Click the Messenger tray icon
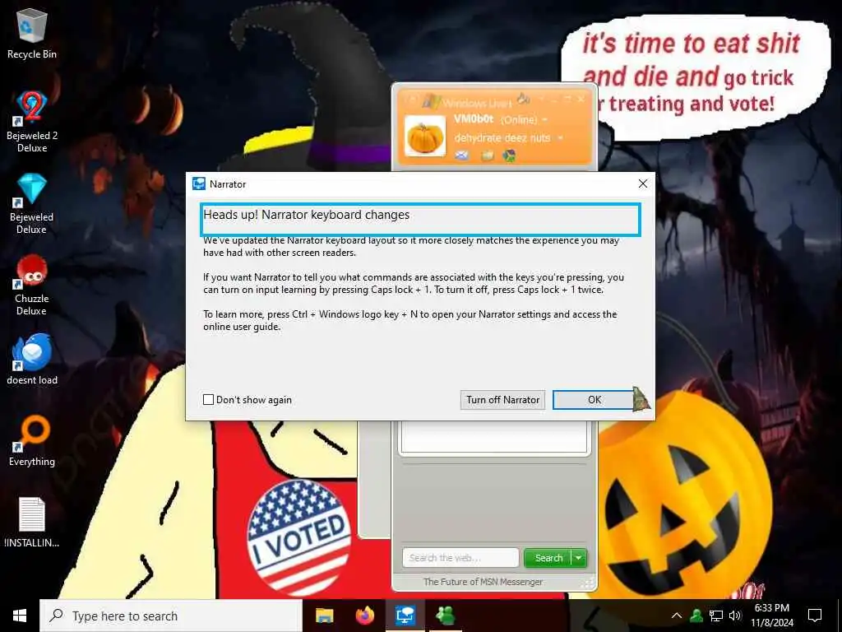Image resolution: width=842 pixels, height=632 pixels. (x=696, y=616)
